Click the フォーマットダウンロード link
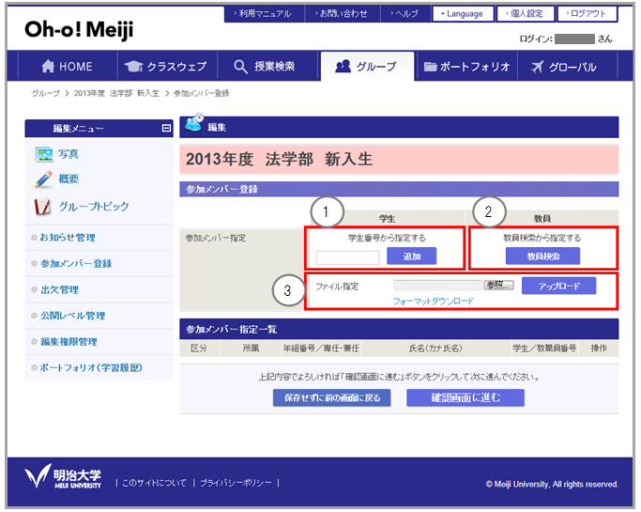The height and width of the screenshot is (512, 641). (x=434, y=302)
